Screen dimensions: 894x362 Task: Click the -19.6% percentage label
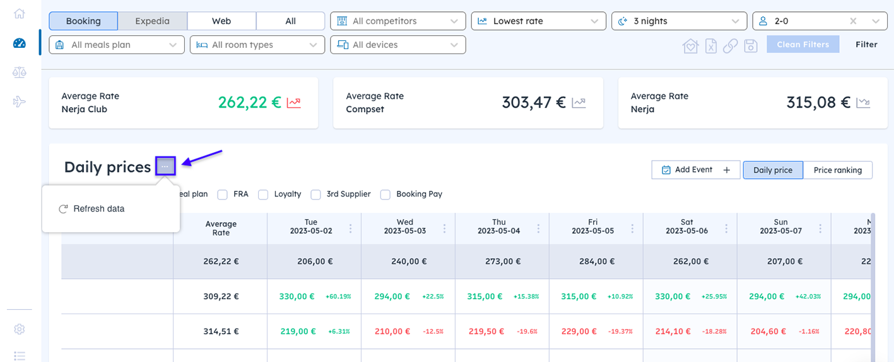[527, 331]
